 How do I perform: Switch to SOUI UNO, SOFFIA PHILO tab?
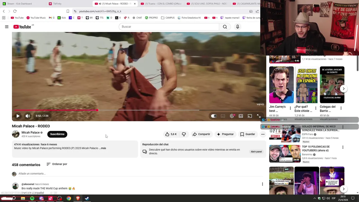207,4
